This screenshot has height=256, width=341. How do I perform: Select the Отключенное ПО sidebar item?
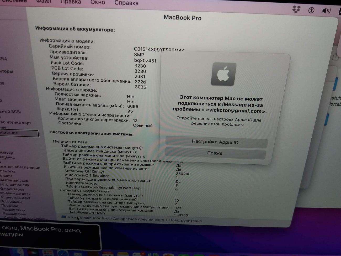[x=14, y=185]
